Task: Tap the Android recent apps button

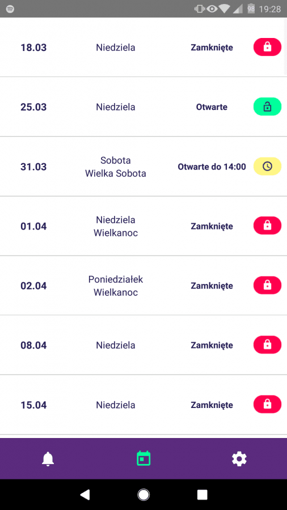Action: pyautogui.click(x=202, y=495)
